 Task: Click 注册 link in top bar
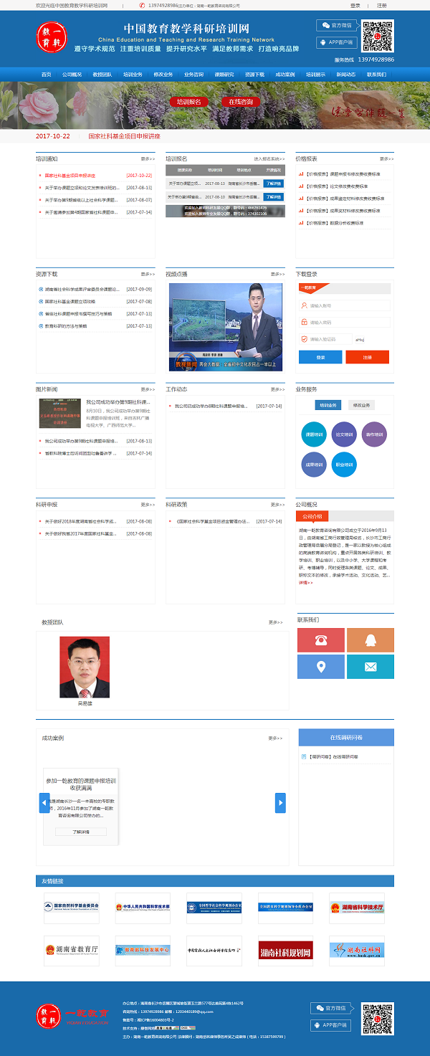(x=382, y=5)
